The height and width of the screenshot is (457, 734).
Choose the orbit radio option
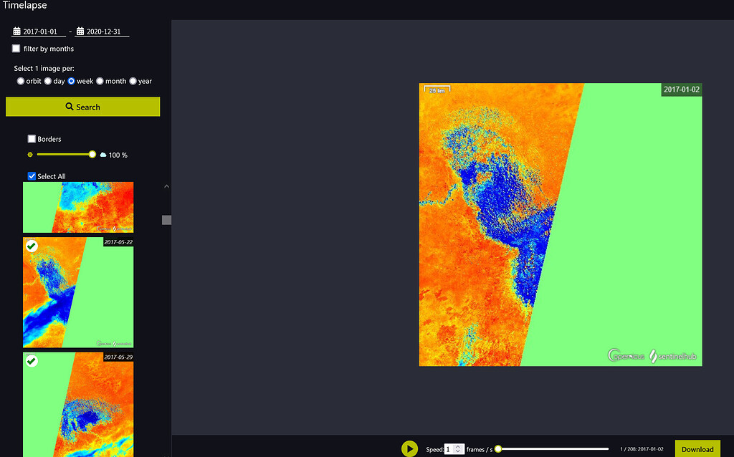[21, 82]
